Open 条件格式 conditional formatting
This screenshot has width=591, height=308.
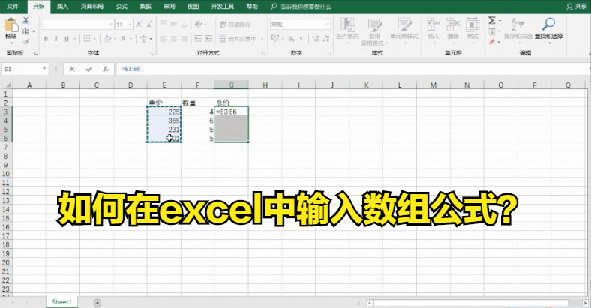click(347, 29)
